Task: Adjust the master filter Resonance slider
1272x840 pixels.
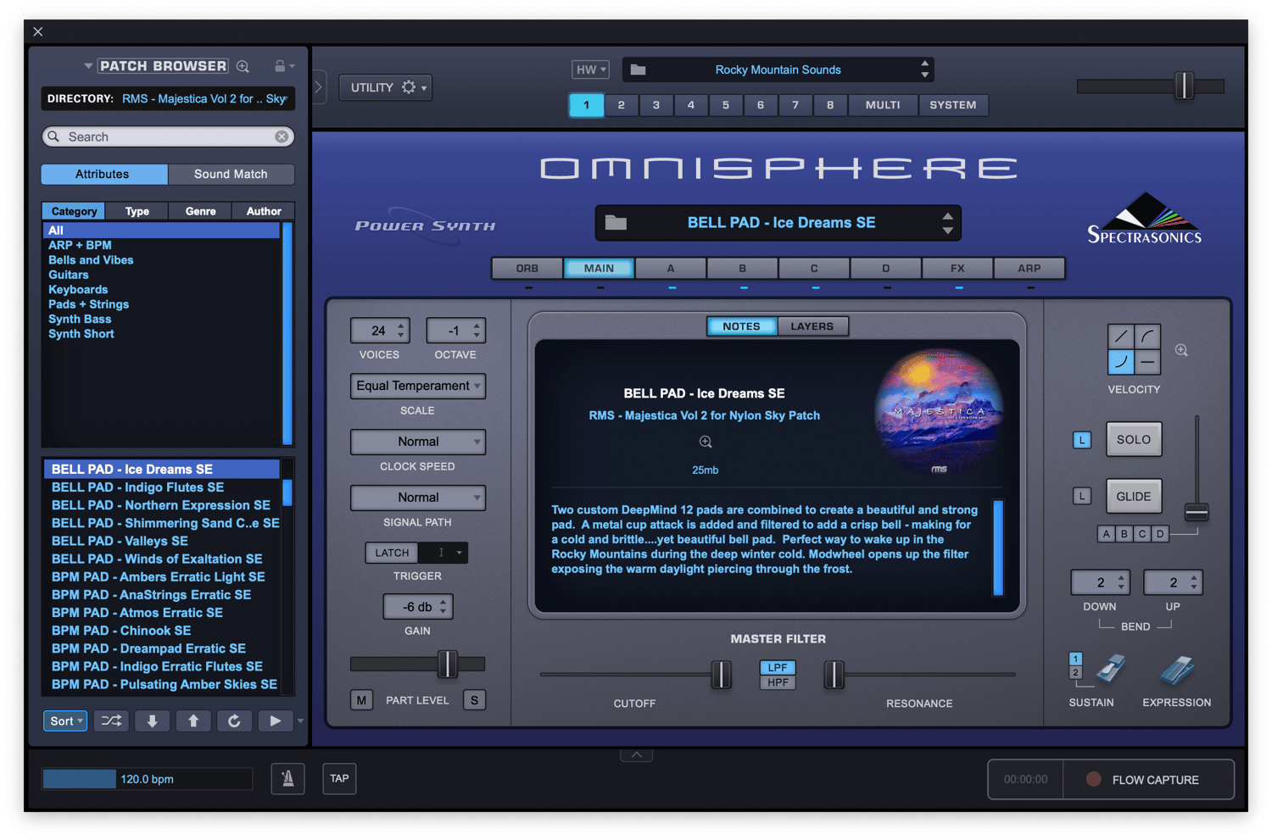Action: (834, 675)
